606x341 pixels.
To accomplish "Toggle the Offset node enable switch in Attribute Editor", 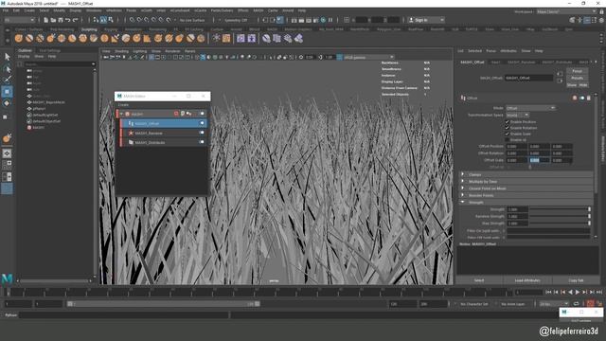I will point(581,99).
